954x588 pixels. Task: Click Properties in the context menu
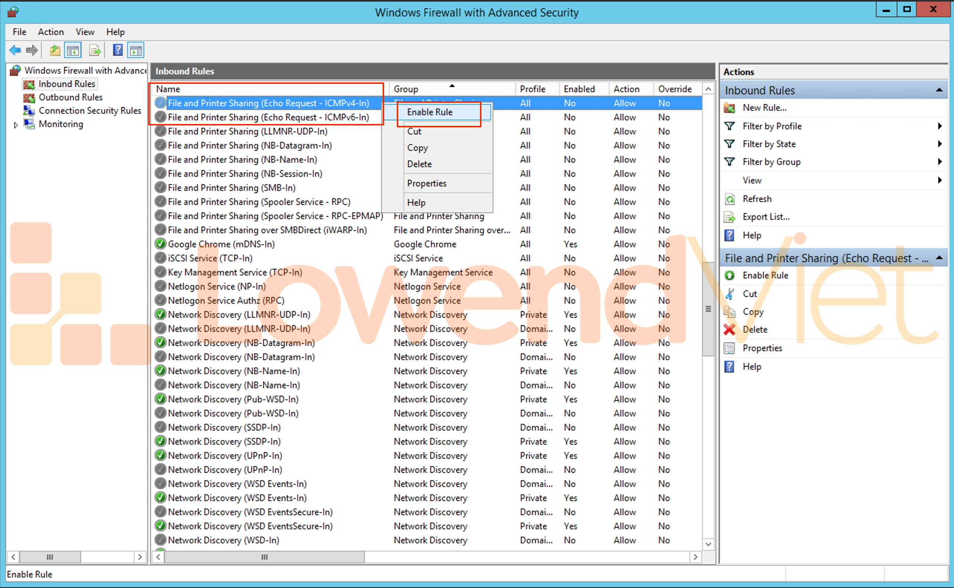[x=426, y=183]
